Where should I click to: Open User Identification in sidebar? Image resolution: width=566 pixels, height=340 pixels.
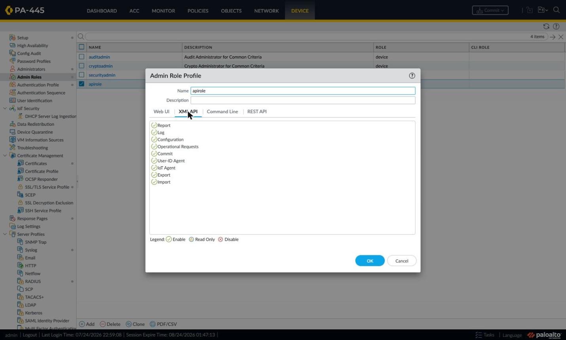click(34, 101)
